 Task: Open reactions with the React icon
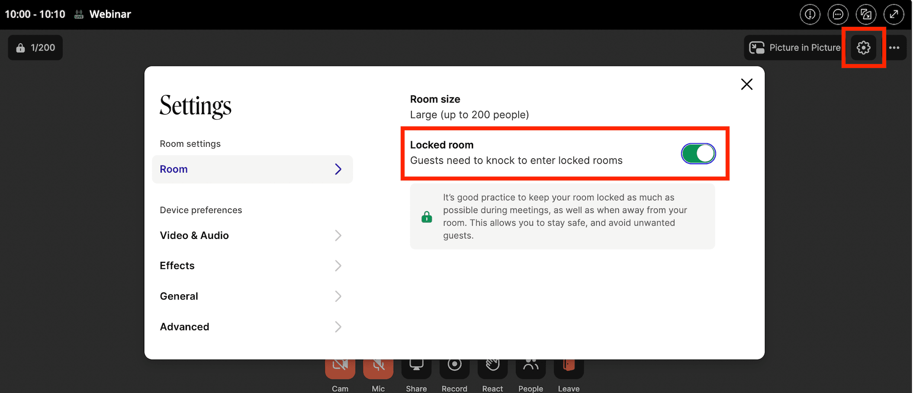tap(492, 366)
